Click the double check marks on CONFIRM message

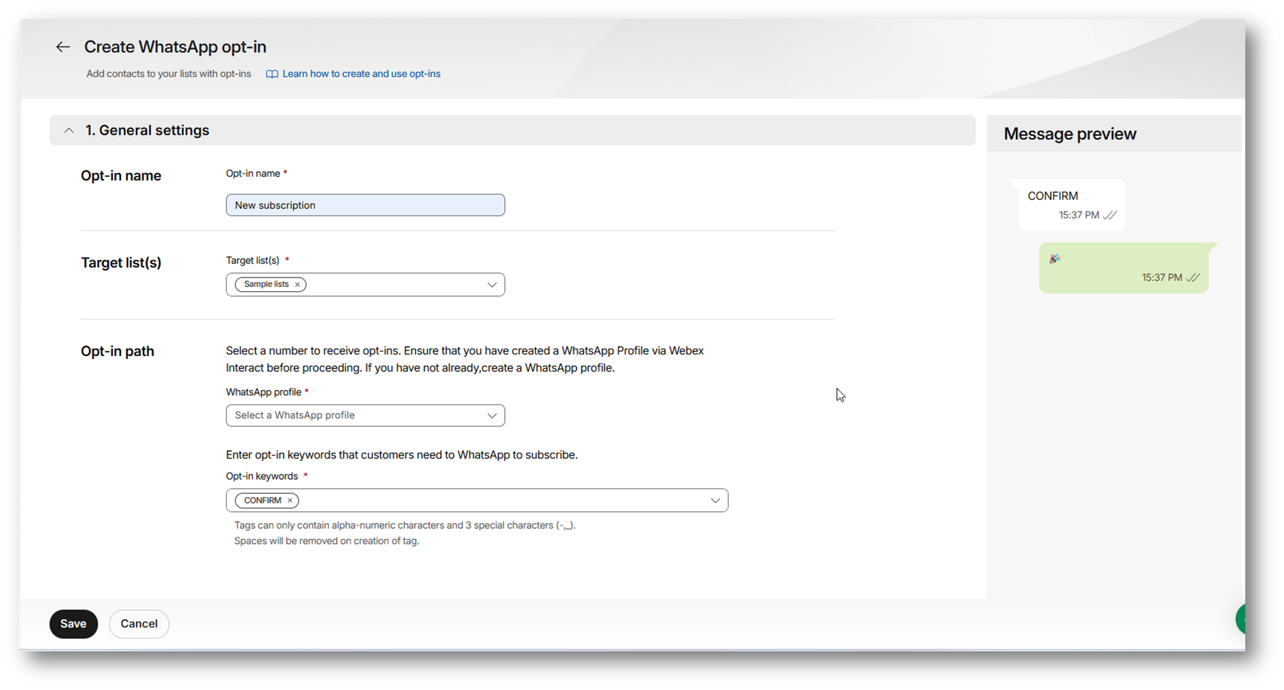(1110, 216)
